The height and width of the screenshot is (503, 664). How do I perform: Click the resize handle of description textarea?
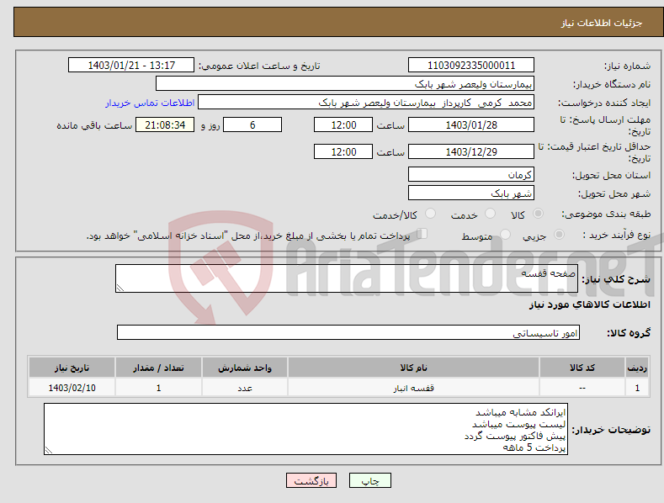click(120, 288)
